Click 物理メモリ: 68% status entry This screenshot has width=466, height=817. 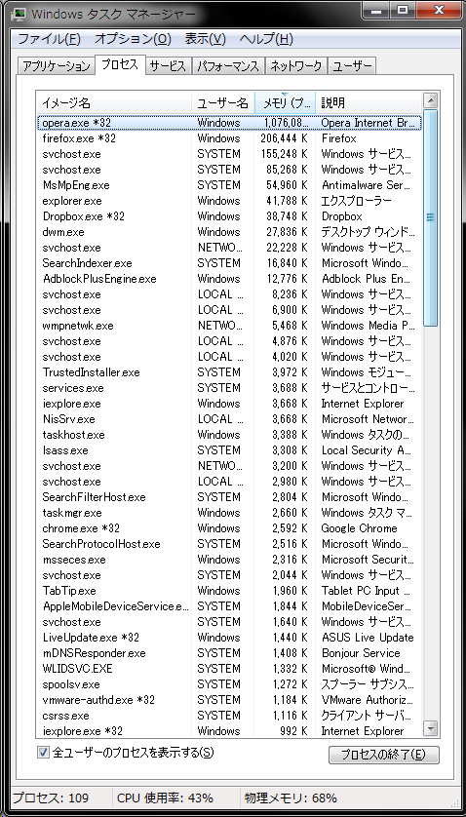point(291,798)
